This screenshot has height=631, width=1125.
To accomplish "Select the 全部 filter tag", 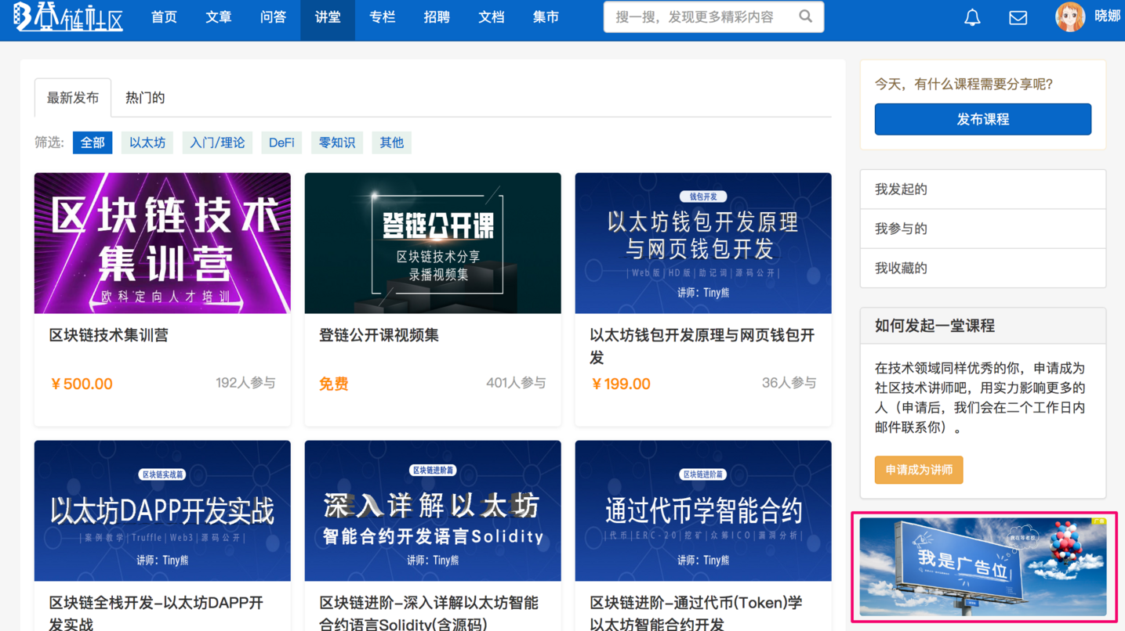I will (x=93, y=142).
